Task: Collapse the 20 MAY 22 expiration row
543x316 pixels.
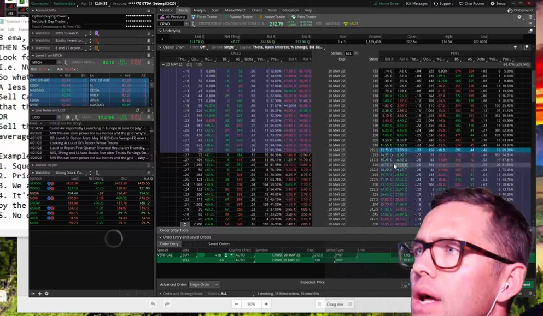Action: (164, 64)
